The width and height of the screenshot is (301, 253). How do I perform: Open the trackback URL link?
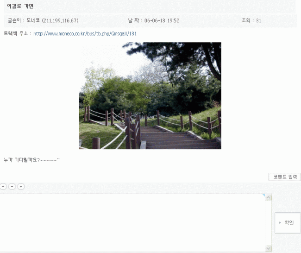[x=85, y=34]
